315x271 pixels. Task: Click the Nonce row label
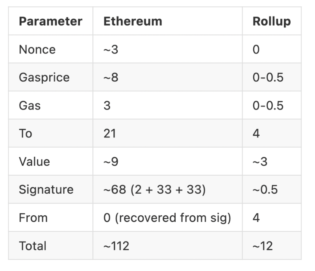37,49
